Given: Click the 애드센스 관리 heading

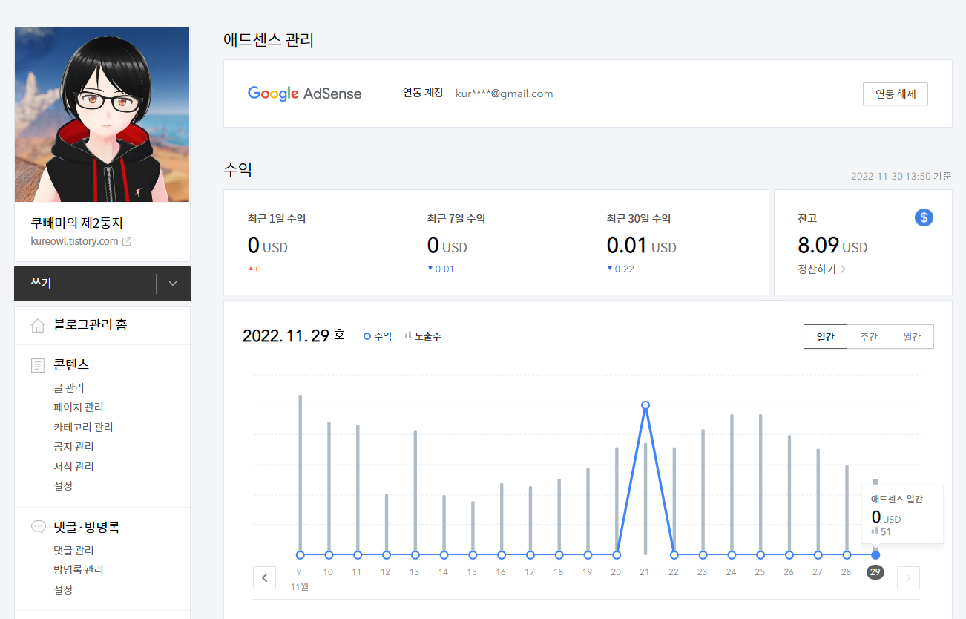Looking at the screenshot, I should pos(269,40).
